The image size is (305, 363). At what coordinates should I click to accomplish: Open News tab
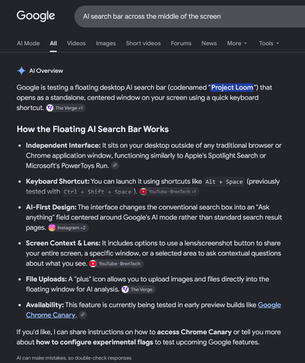click(x=209, y=44)
